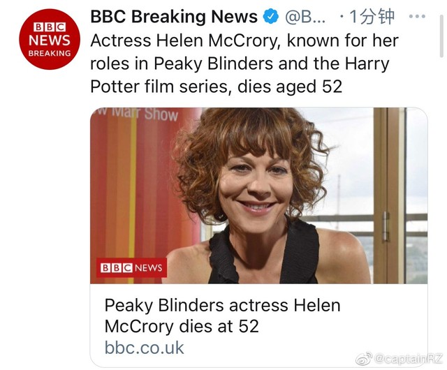This screenshot has height=370, width=447.
Task: Open the bbc.co.uk domain link
Action: coord(144,347)
